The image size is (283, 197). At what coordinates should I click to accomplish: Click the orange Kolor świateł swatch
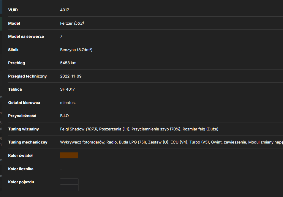[69, 155]
